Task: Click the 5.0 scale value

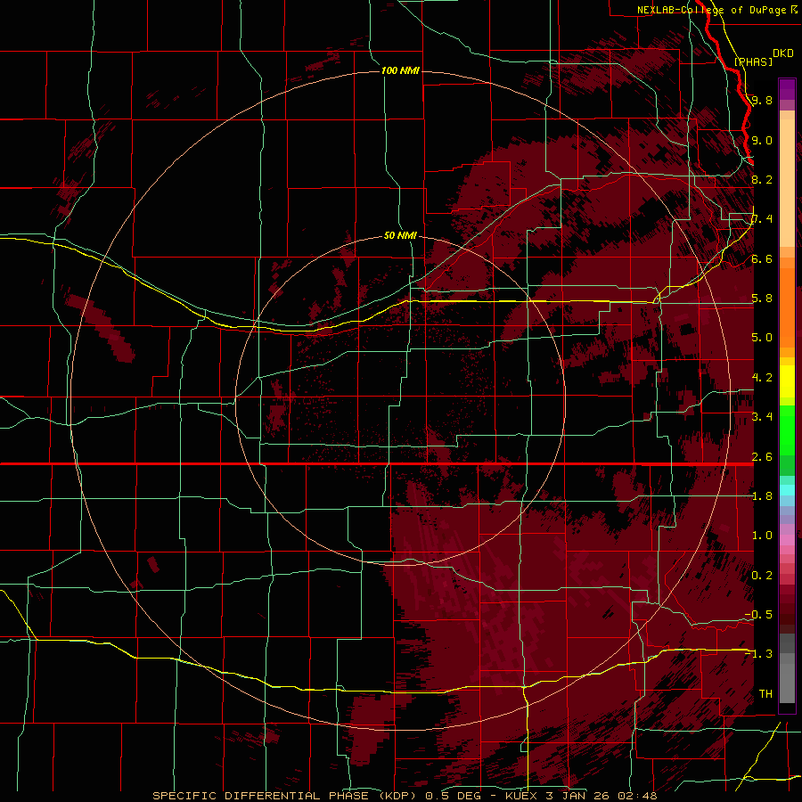Action: point(762,338)
